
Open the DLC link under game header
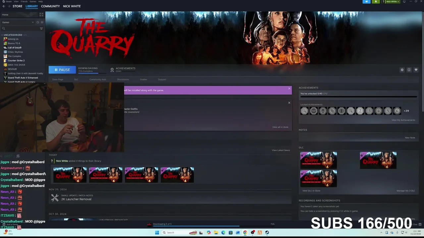click(76, 79)
